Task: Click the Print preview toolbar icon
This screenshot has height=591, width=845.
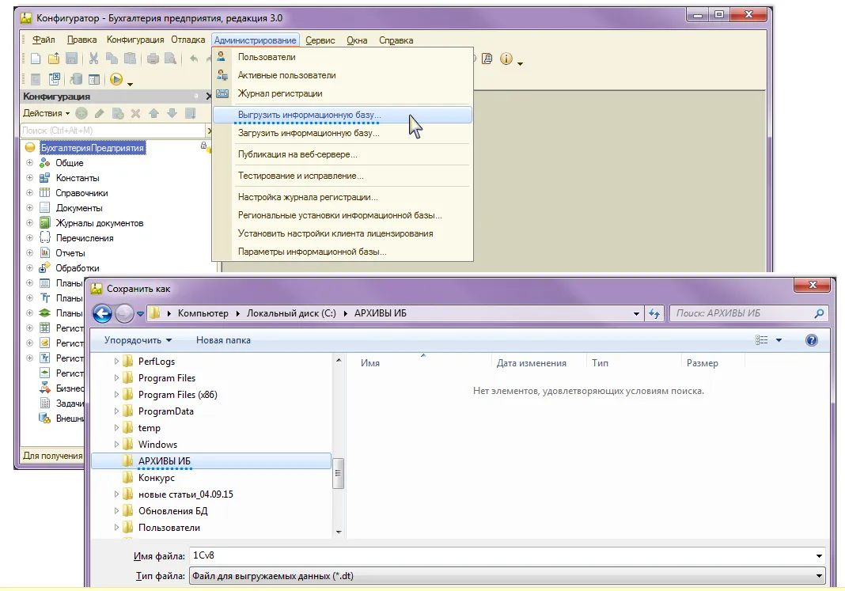Action: point(171,59)
